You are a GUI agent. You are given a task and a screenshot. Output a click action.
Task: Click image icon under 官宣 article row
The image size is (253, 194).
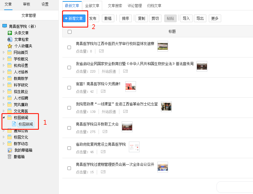[103, 91]
